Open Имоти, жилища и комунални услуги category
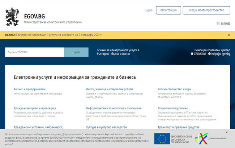Image resolution: width=235 pixels, height=148 pixels. coord(109,89)
